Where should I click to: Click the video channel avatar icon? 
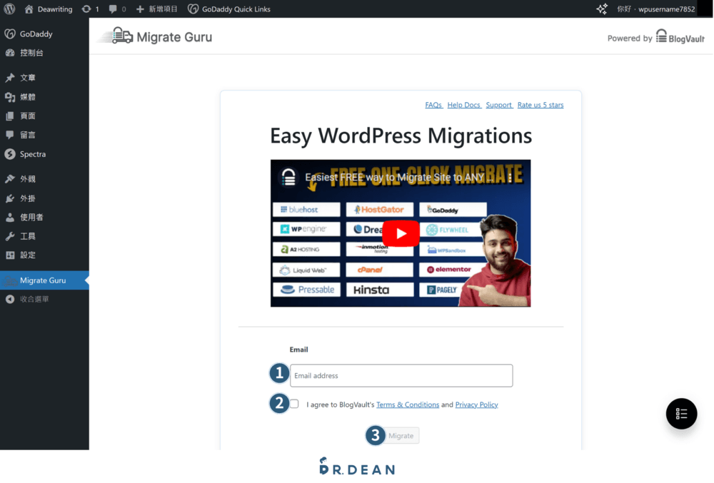[288, 177]
